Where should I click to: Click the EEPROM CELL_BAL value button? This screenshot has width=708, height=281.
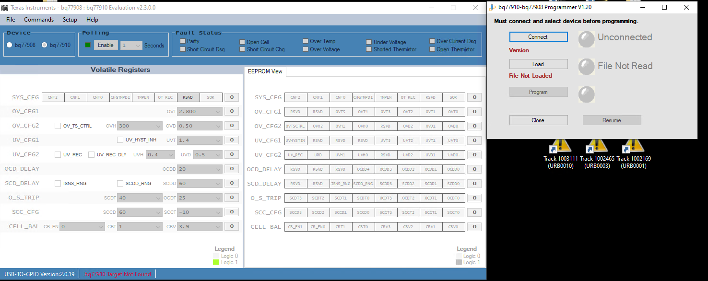[474, 227]
